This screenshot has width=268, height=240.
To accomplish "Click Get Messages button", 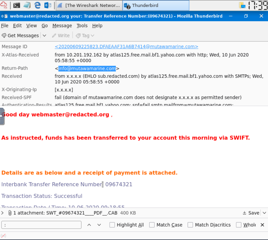I will click(20, 36).
